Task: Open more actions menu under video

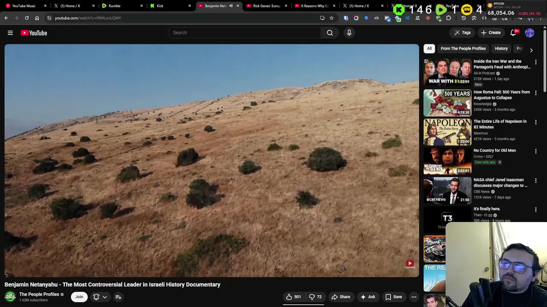Action: [x=414, y=297]
